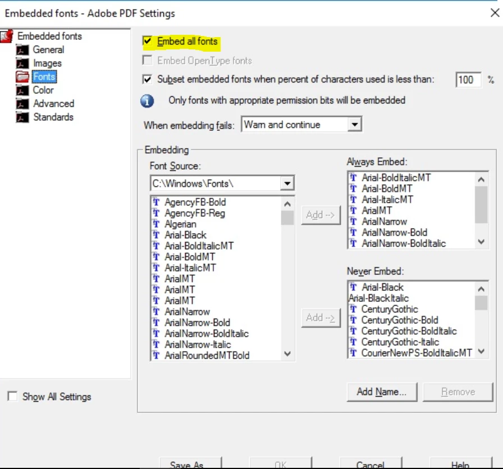Image resolution: width=503 pixels, height=469 pixels.
Task: Click the font icon beside AgencyFB-Bold
Action: [x=156, y=202]
